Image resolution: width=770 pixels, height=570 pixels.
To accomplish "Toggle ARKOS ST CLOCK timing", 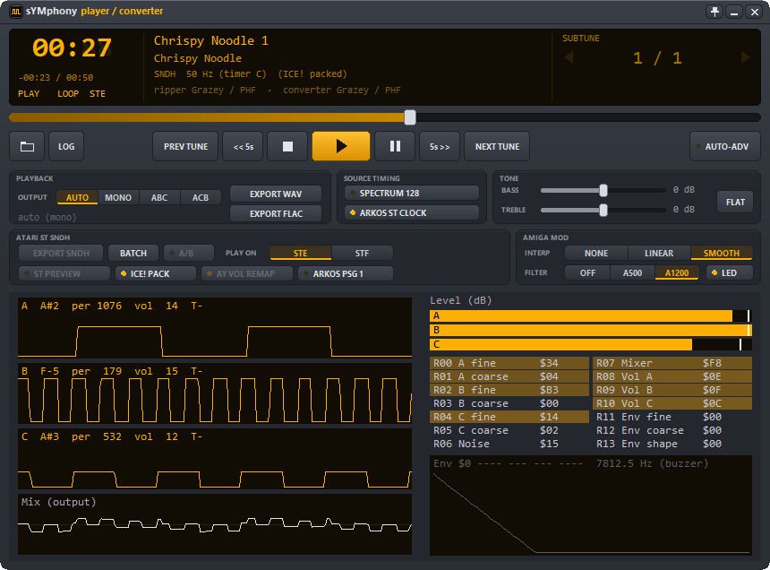I will [x=412, y=212].
